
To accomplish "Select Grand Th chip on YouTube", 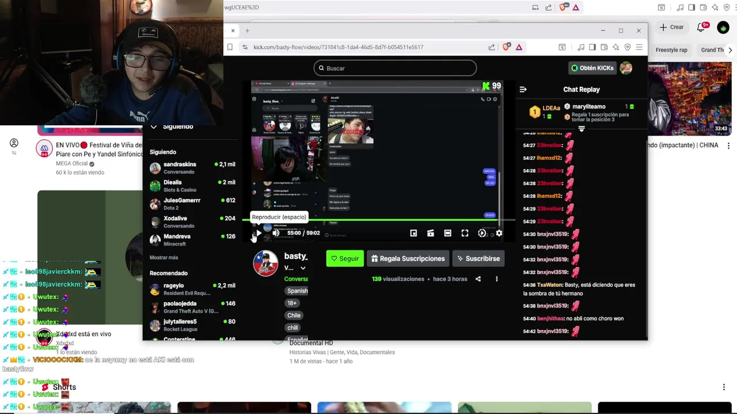I will click(712, 50).
